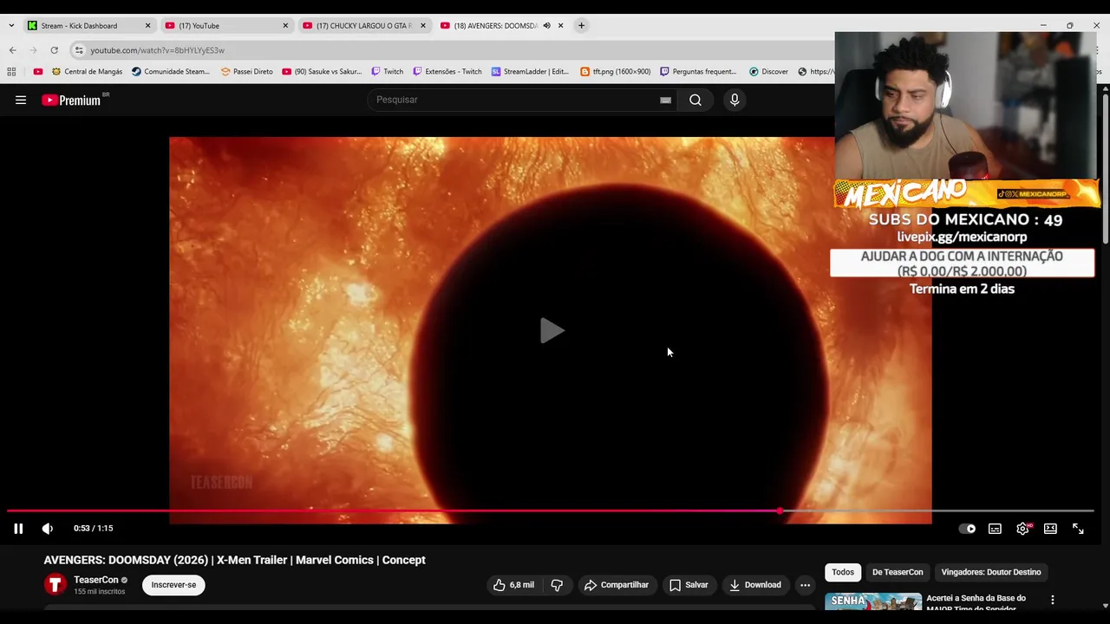Open the Central de Mangás bookmark
Image resolution: width=1110 pixels, height=624 pixels.
[x=87, y=72]
